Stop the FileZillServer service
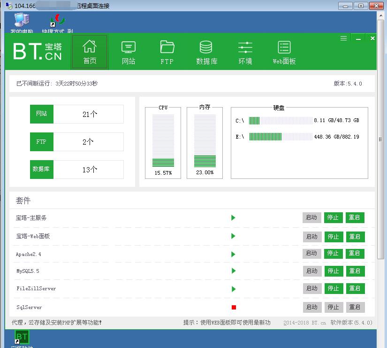 pos(334,288)
